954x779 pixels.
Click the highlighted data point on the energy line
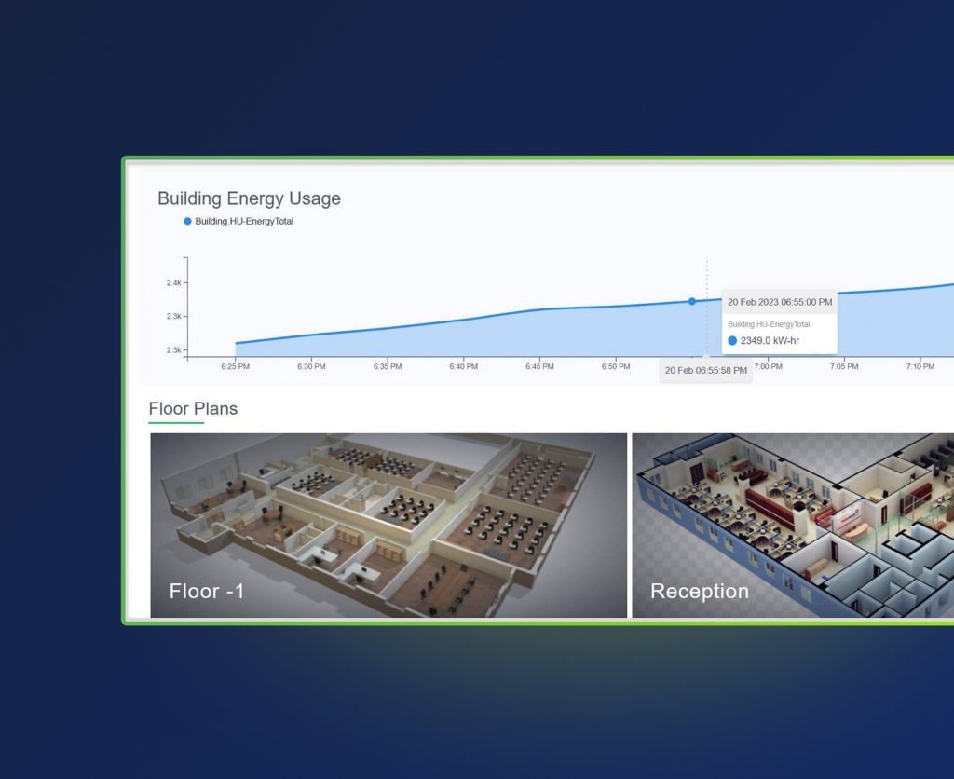(692, 301)
